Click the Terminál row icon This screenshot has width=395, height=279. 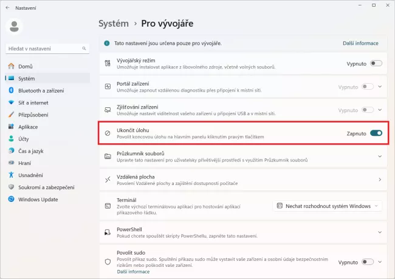point(108,206)
